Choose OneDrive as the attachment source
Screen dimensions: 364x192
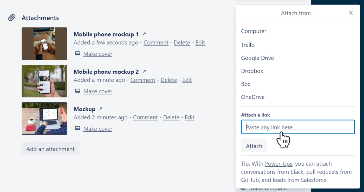252,97
